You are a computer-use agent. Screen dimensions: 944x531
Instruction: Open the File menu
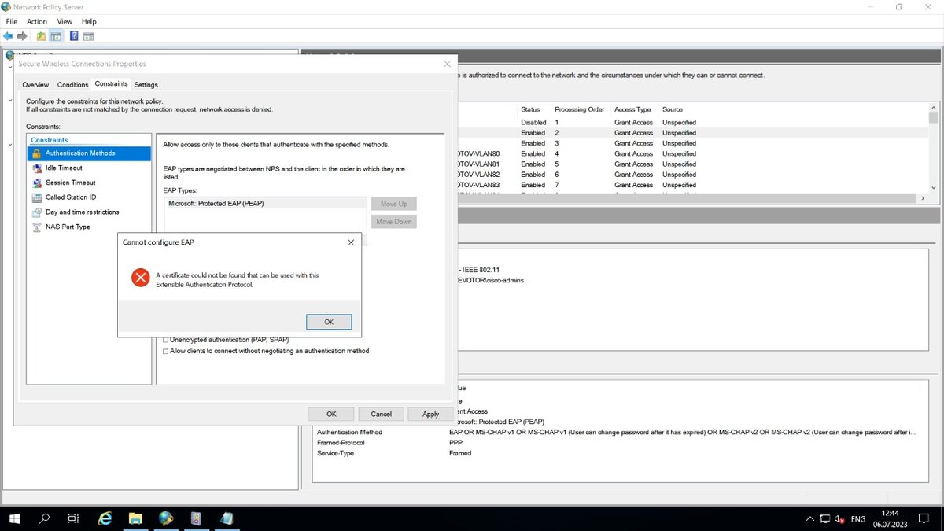[x=11, y=22]
